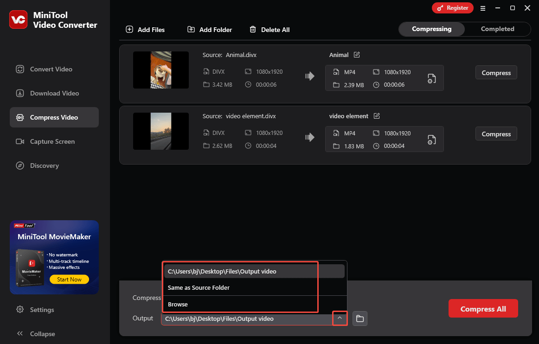Select Same as Source Folder option
539x344 pixels.
click(199, 287)
